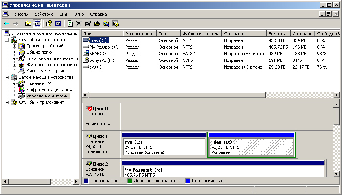Screen dimensions: 342x195
Task: Click the properties toolbar icon
Action: (88, 23)
